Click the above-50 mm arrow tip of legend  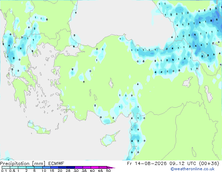111,167
